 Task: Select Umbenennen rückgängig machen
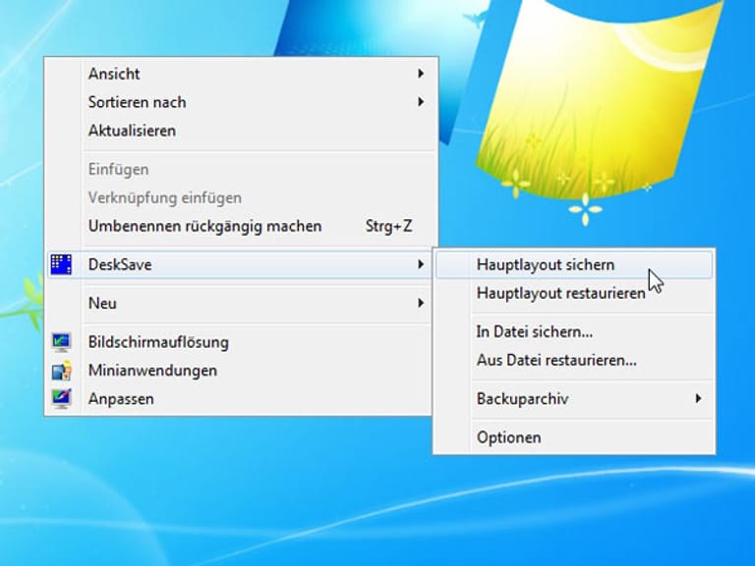coord(241,226)
